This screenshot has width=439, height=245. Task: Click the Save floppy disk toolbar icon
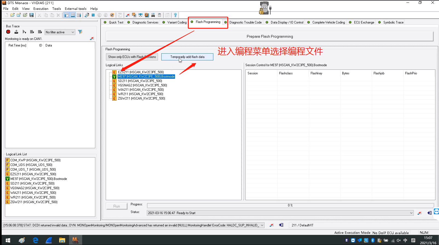point(31,15)
